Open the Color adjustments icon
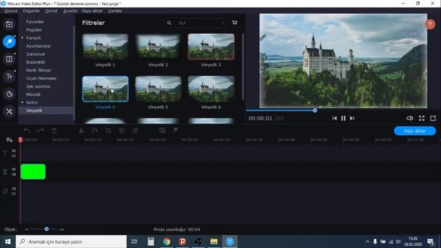 (x=122, y=130)
